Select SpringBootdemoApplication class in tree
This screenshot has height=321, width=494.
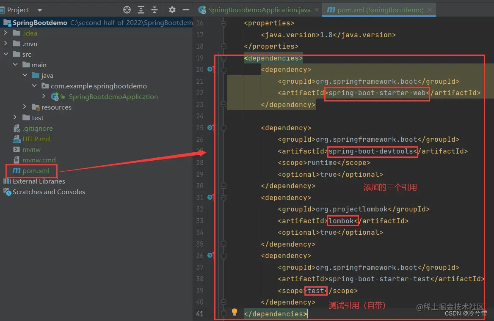coord(113,96)
